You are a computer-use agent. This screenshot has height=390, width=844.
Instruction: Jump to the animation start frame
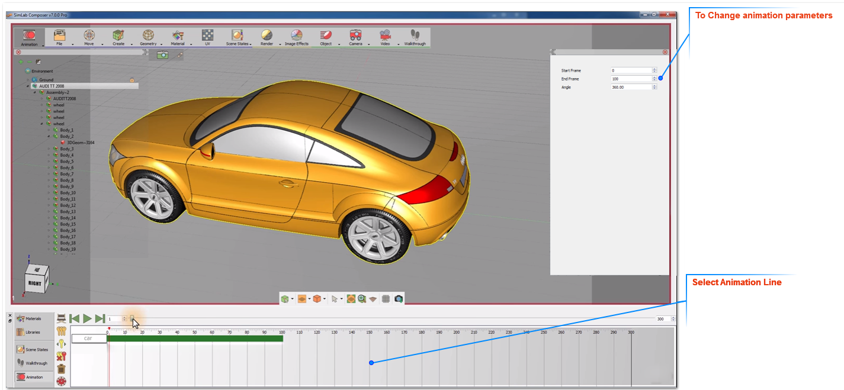coord(75,319)
